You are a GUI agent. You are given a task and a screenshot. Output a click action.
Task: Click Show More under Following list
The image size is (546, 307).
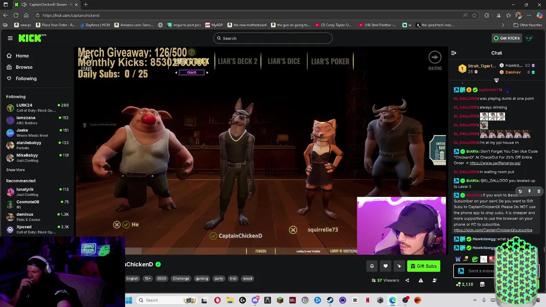(15, 170)
